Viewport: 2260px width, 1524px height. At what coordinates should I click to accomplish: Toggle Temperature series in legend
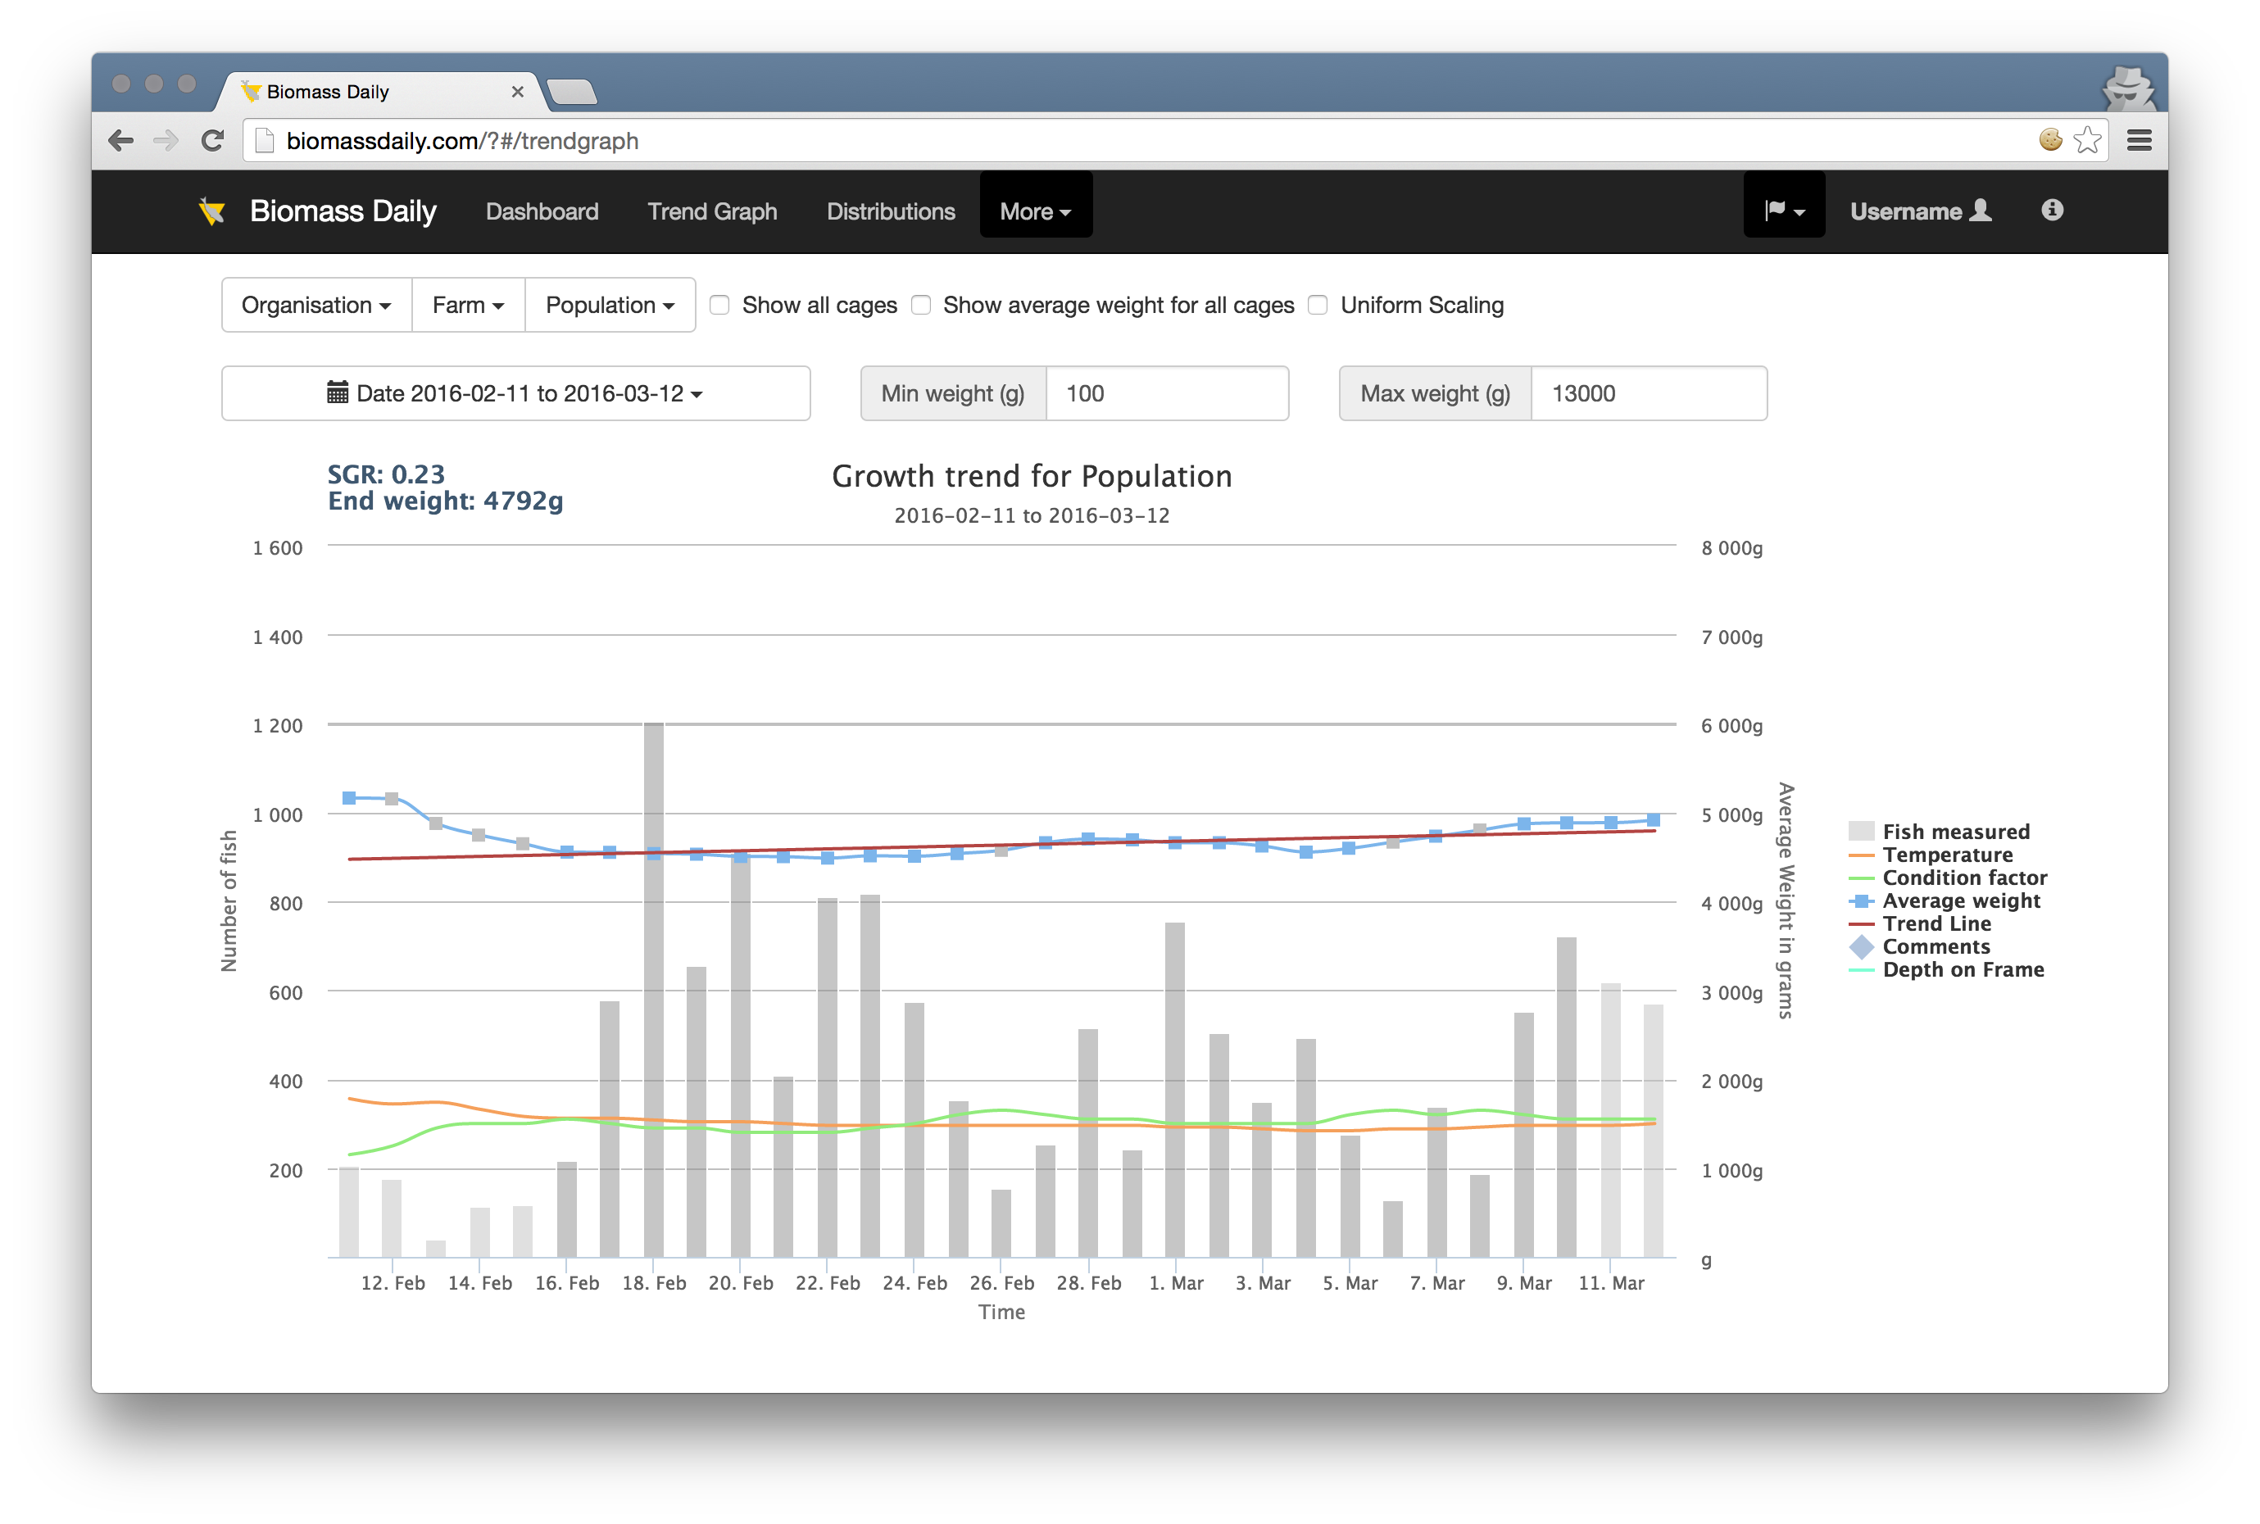(x=1931, y=855)
